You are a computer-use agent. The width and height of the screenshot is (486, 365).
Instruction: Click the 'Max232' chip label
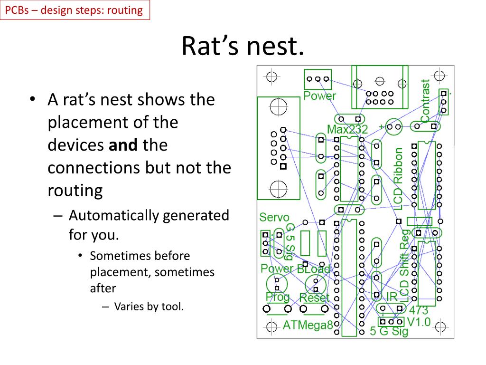347,129
